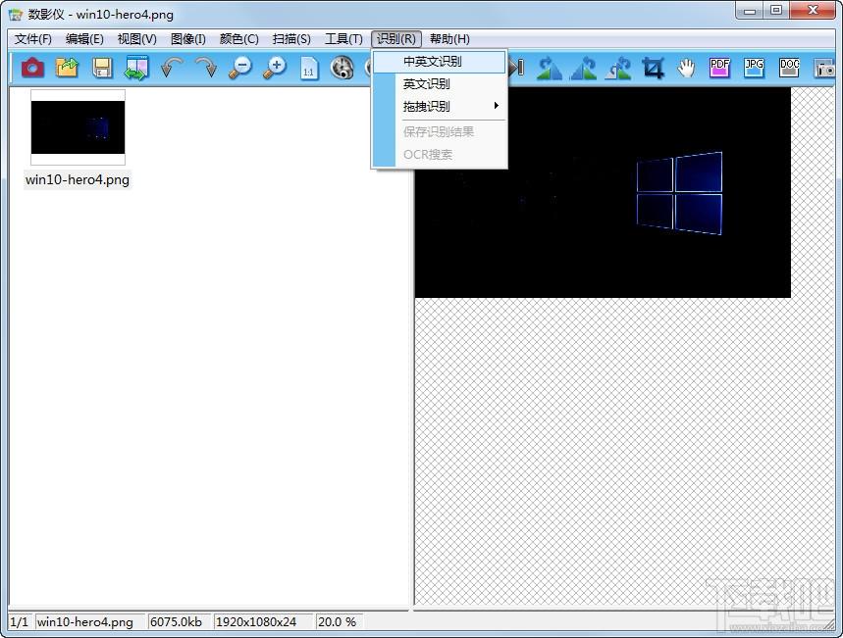Click the green double-arrow window icon

136,68
